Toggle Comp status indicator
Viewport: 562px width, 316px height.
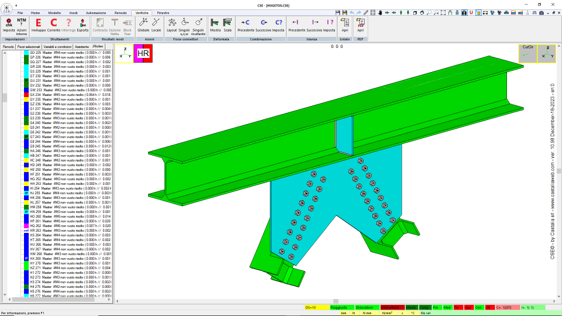click(x=425, y=307)
